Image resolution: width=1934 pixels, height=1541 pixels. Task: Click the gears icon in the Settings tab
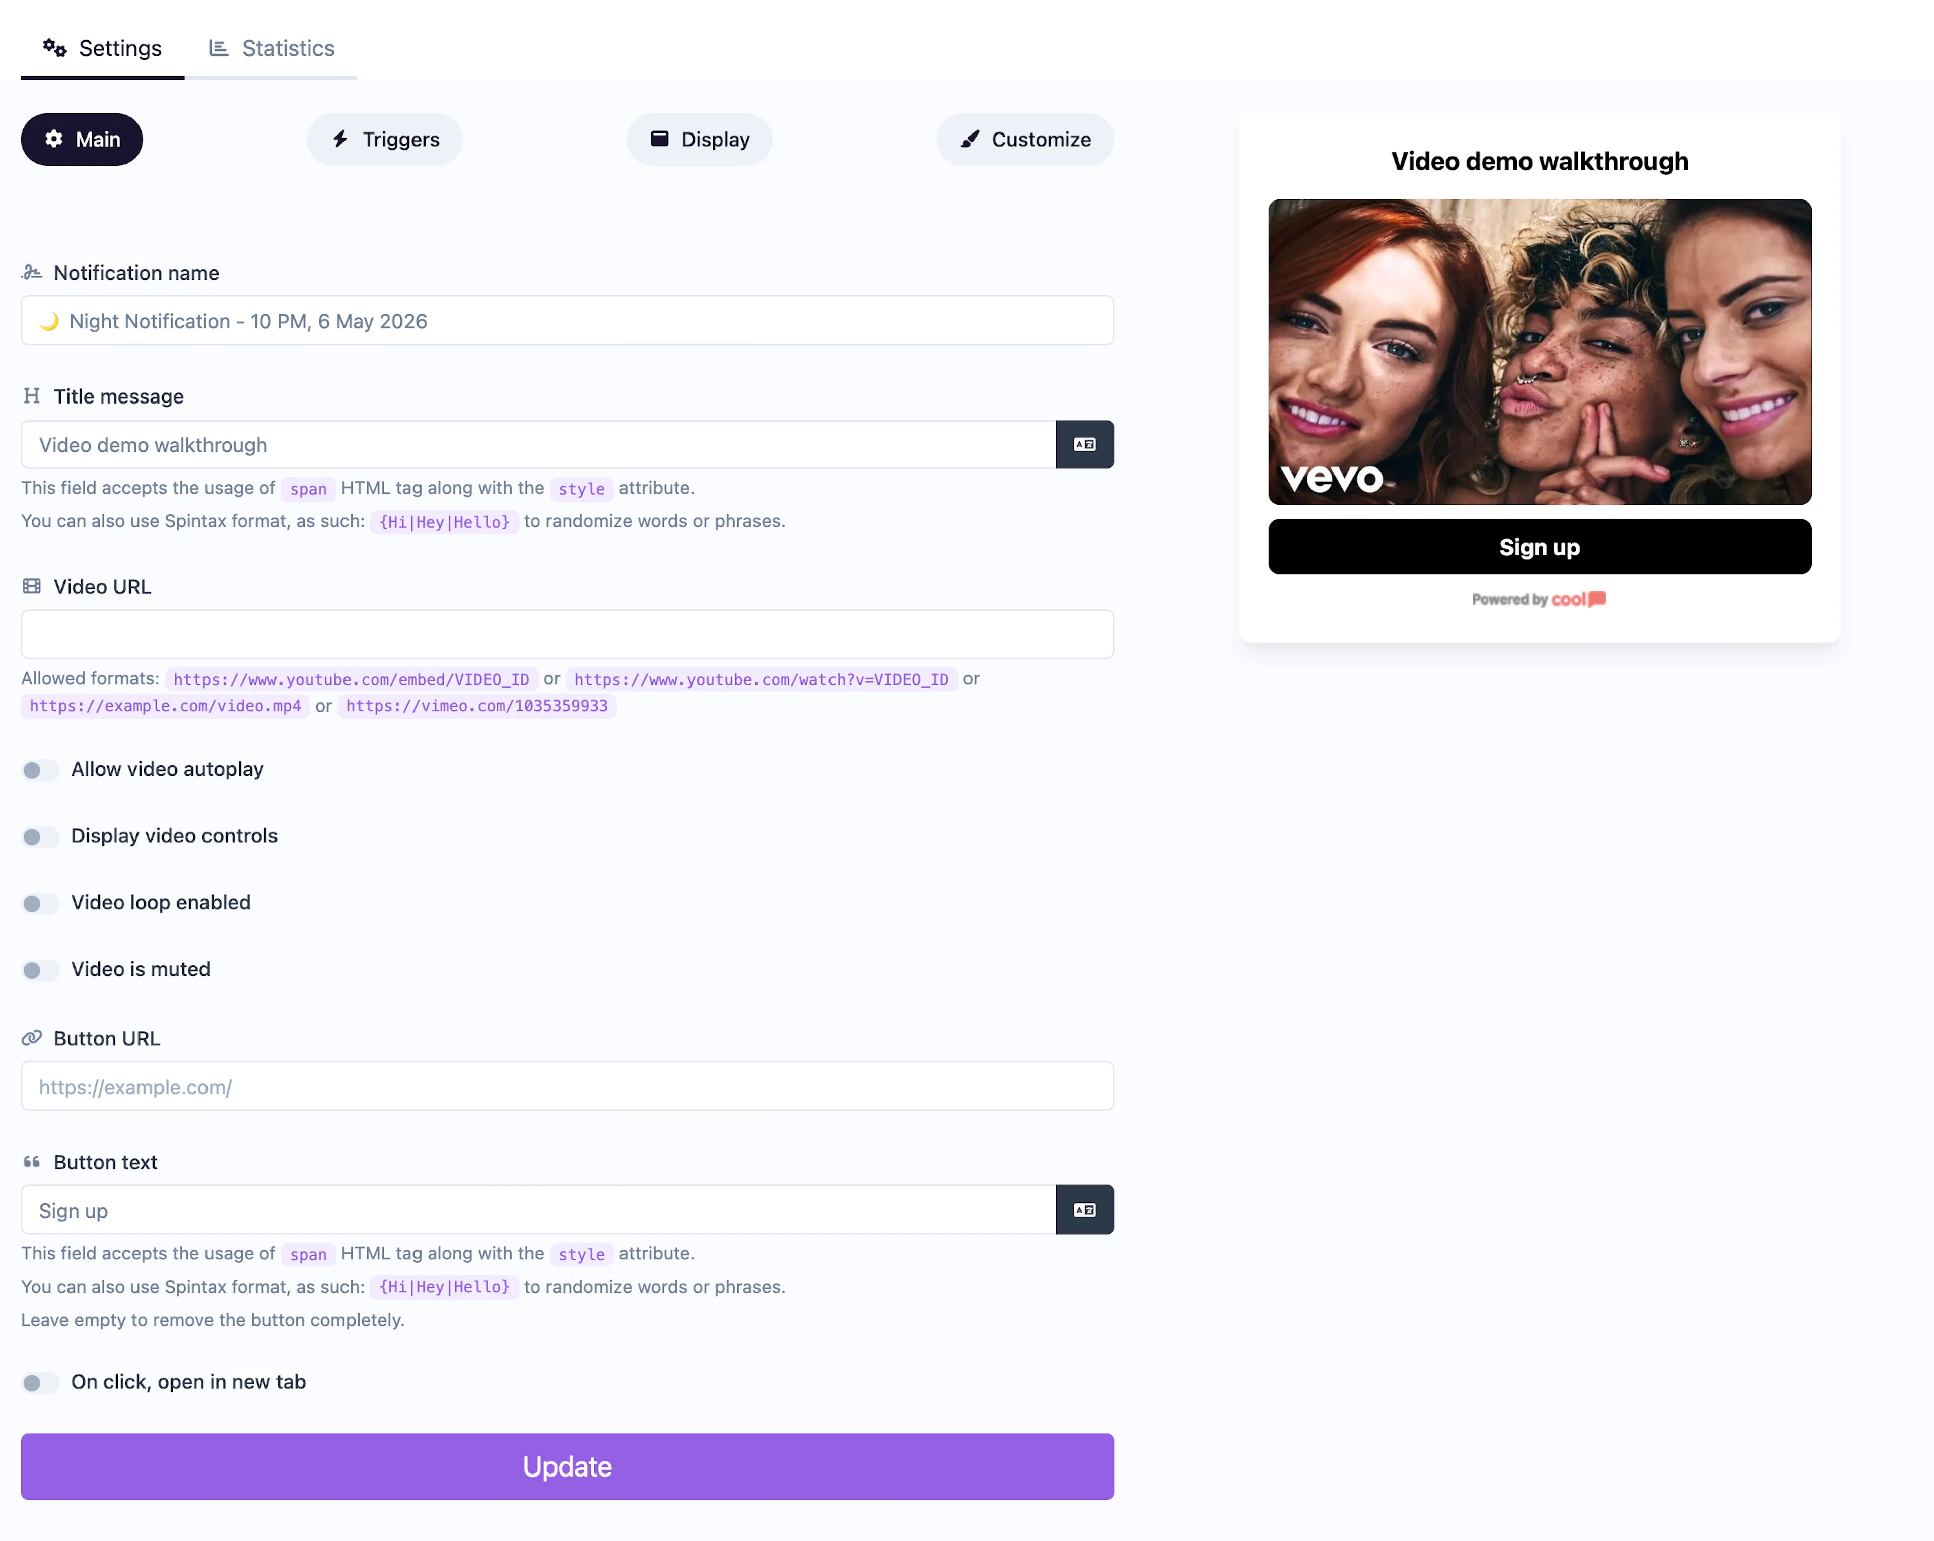pos(55,47)
